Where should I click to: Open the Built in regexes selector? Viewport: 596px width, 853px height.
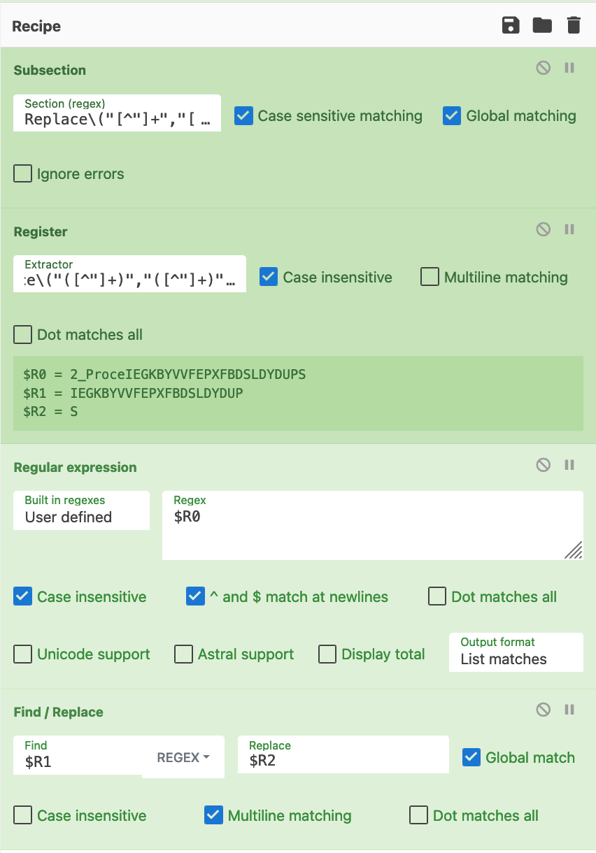81,517
